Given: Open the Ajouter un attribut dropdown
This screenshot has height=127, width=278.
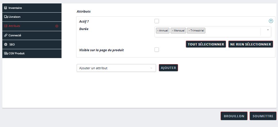Looking at the screenshot, I should [116, 68].
